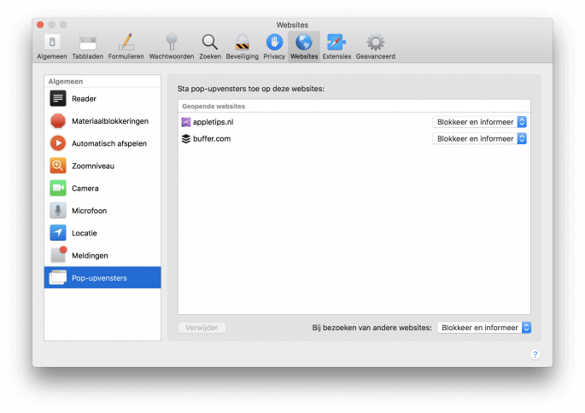This screenshot has width=585, height=413.
Task: Select the appletips.nl row text
Action: 213,122
